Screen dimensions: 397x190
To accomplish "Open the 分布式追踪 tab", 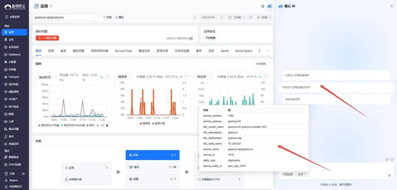I will click(x=182, y=51).
